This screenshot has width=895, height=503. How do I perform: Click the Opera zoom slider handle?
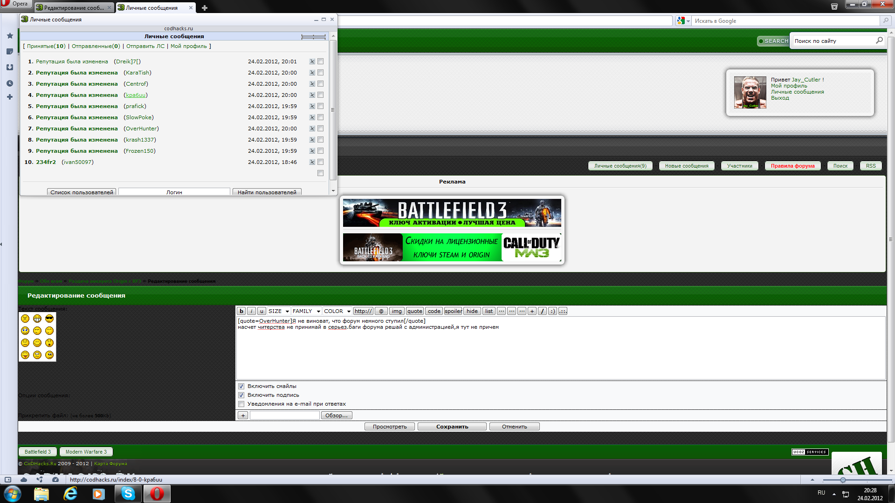coord(843,480)
